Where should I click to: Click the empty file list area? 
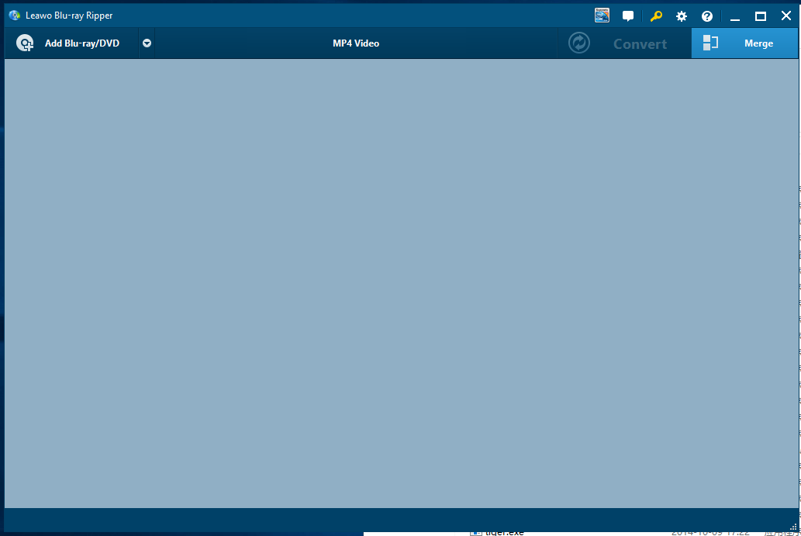[399, 283]
